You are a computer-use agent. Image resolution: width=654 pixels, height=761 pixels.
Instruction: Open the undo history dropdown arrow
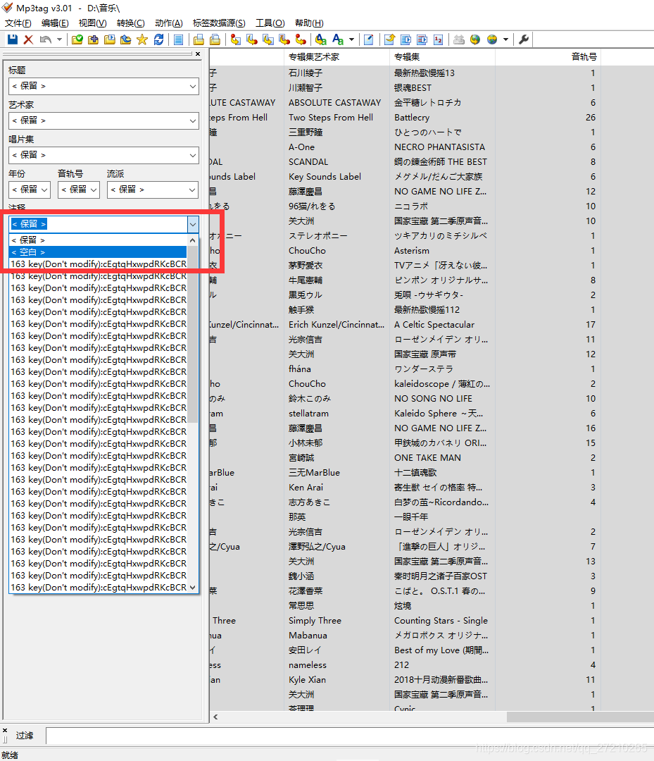(59, 39)
